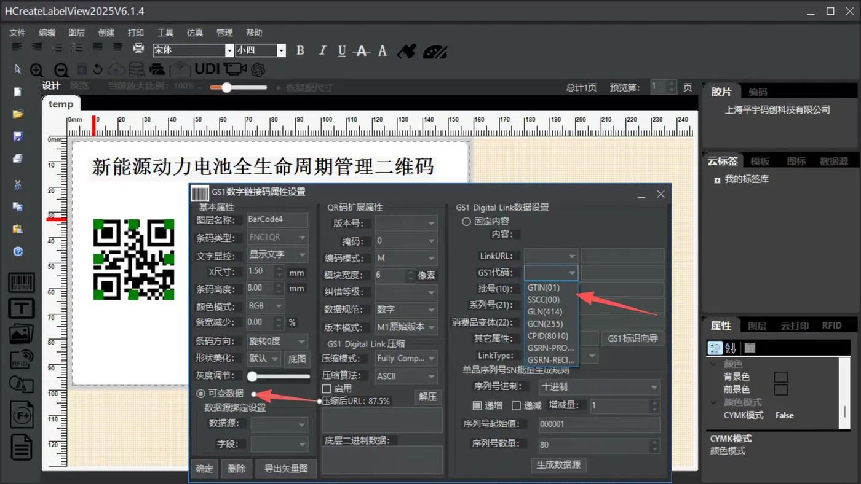Click the new document icon in the left sidebar
861x484 pixels.
[18, 92]
